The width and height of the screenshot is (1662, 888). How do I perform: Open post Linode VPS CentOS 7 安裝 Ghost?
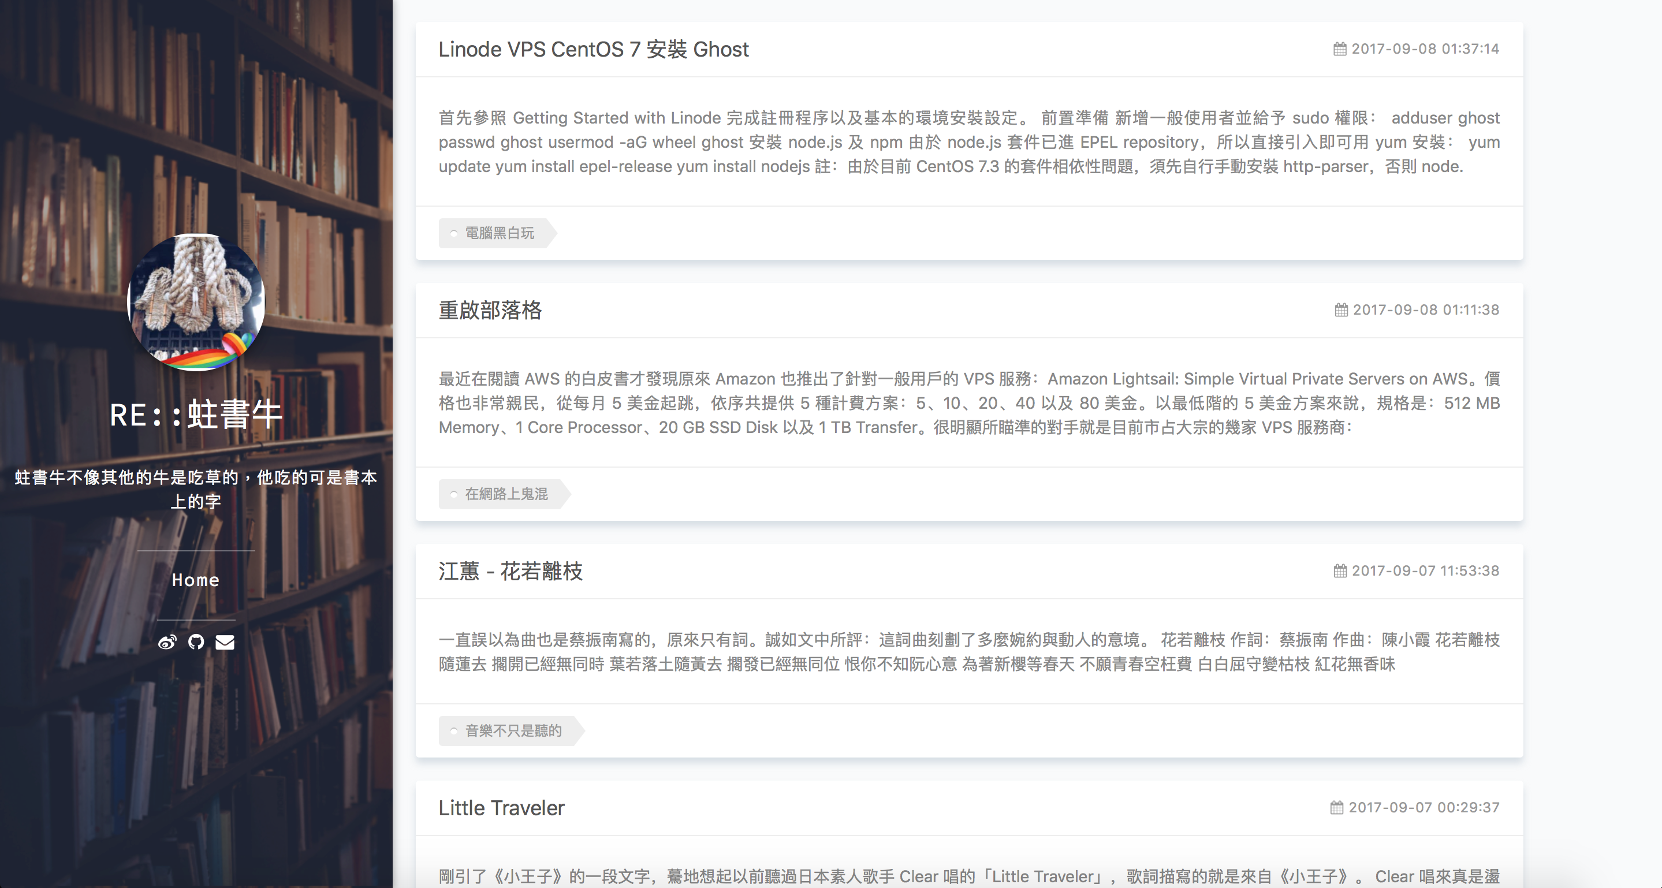pos(594,49)
